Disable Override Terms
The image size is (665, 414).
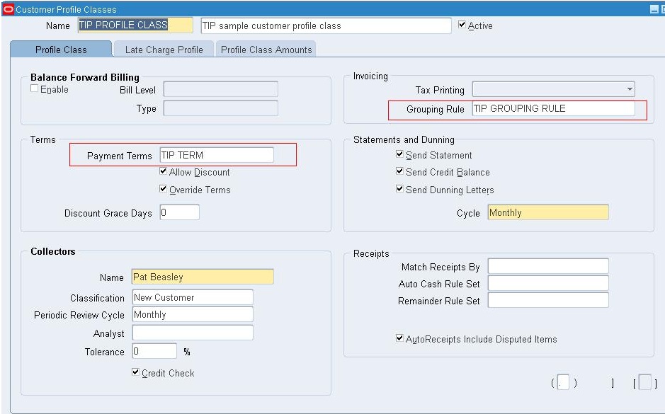tap(163, 190)
